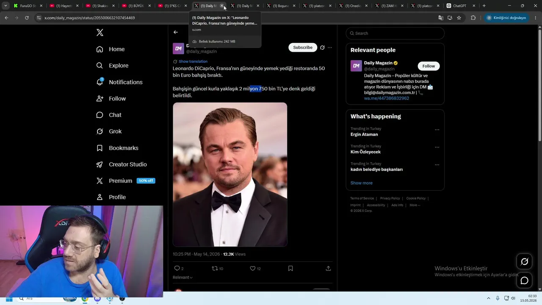Subscribe to Daily Magazin
Image resolution: width=542 pixels, height=305 pixels.
pos(303,47)
